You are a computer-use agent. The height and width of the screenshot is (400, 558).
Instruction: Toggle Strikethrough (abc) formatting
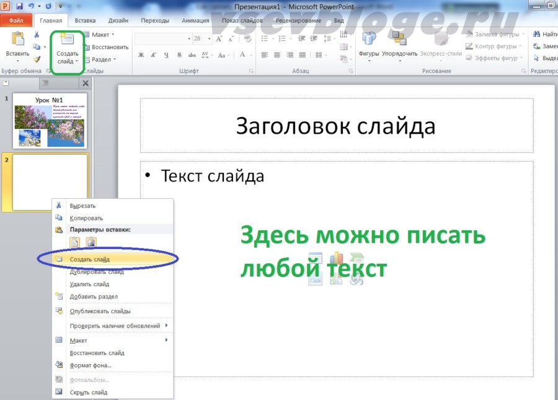(x=192, y=54)
